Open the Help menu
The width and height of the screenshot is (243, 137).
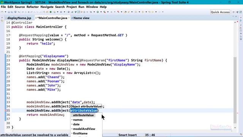[103, 7]
